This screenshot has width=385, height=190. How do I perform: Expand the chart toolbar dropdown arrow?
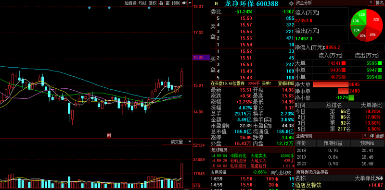point(190,3)
